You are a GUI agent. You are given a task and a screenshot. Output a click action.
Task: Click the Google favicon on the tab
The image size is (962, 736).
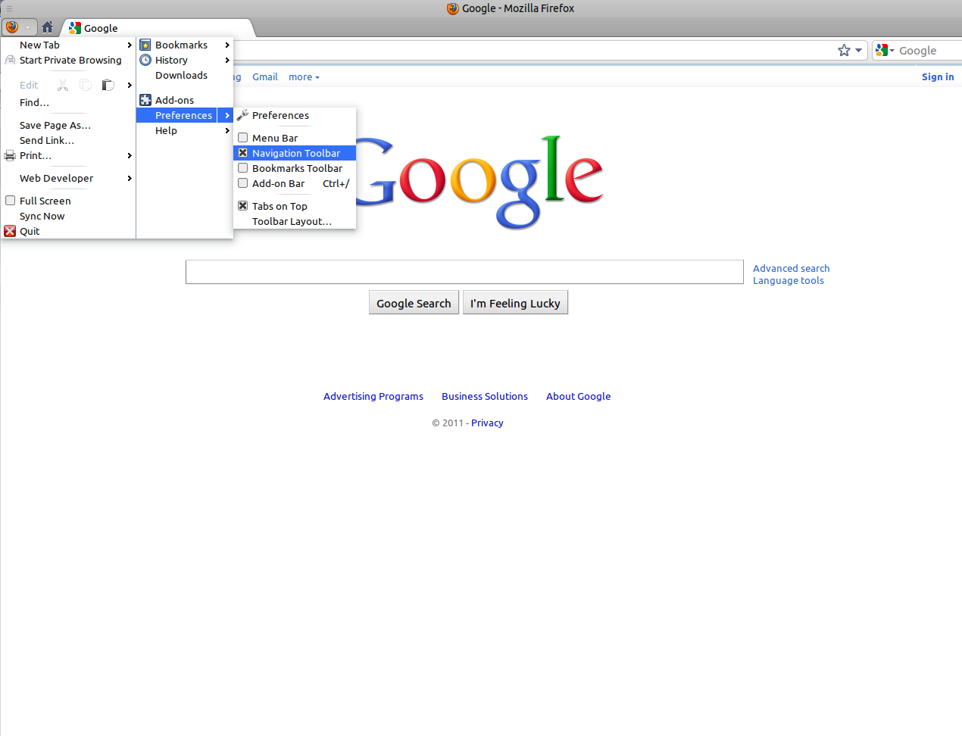[x=75, y=28]
